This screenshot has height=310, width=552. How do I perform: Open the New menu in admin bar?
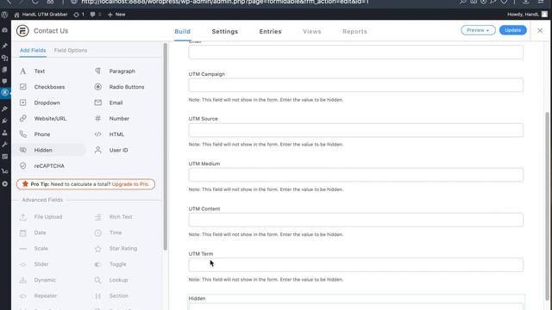[x=116, y=15]
